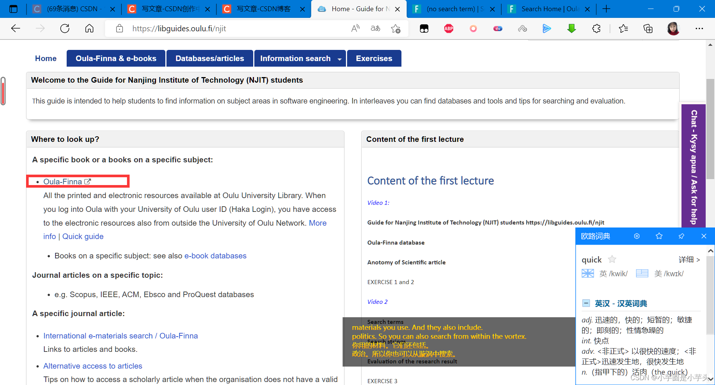
Task: Open the translate page icon
Action: coord(375,29)
